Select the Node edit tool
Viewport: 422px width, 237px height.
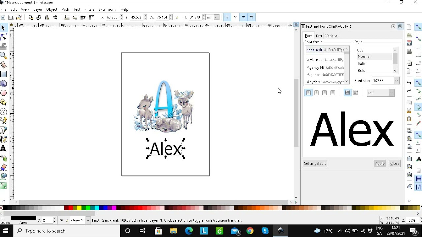point(3,37)
